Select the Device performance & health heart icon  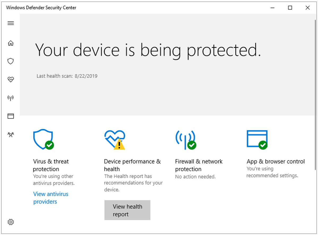coord(11,79)
